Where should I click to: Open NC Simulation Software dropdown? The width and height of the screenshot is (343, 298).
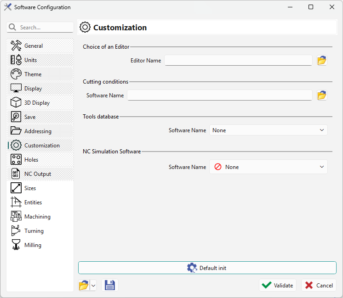point(268,167)
